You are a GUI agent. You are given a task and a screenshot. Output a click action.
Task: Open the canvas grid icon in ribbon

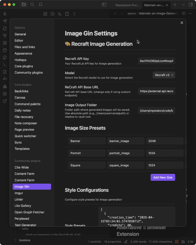(5, 43)
